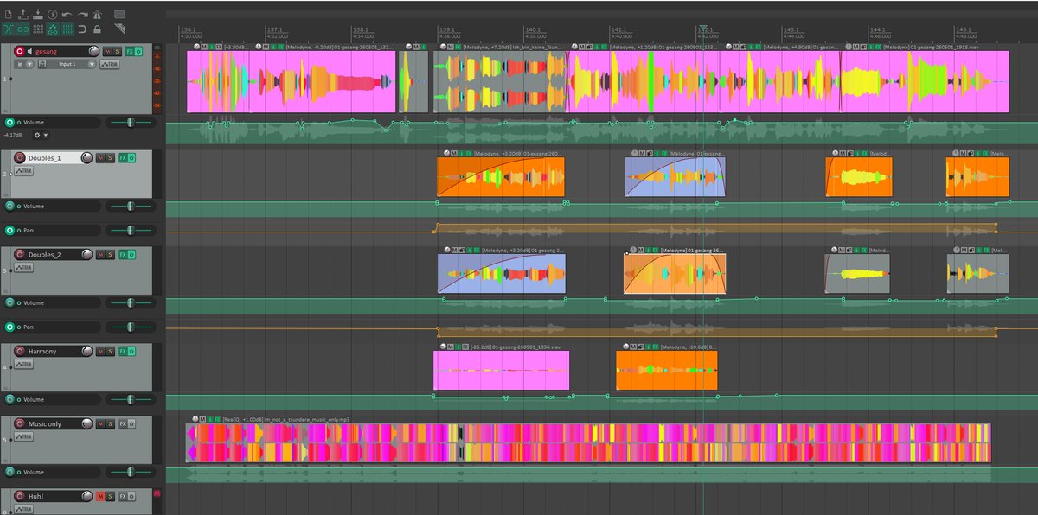This screenshot has width=1038, height=515.
Task: Mute the Doubles_1 track
Action: tap(100, 158)
